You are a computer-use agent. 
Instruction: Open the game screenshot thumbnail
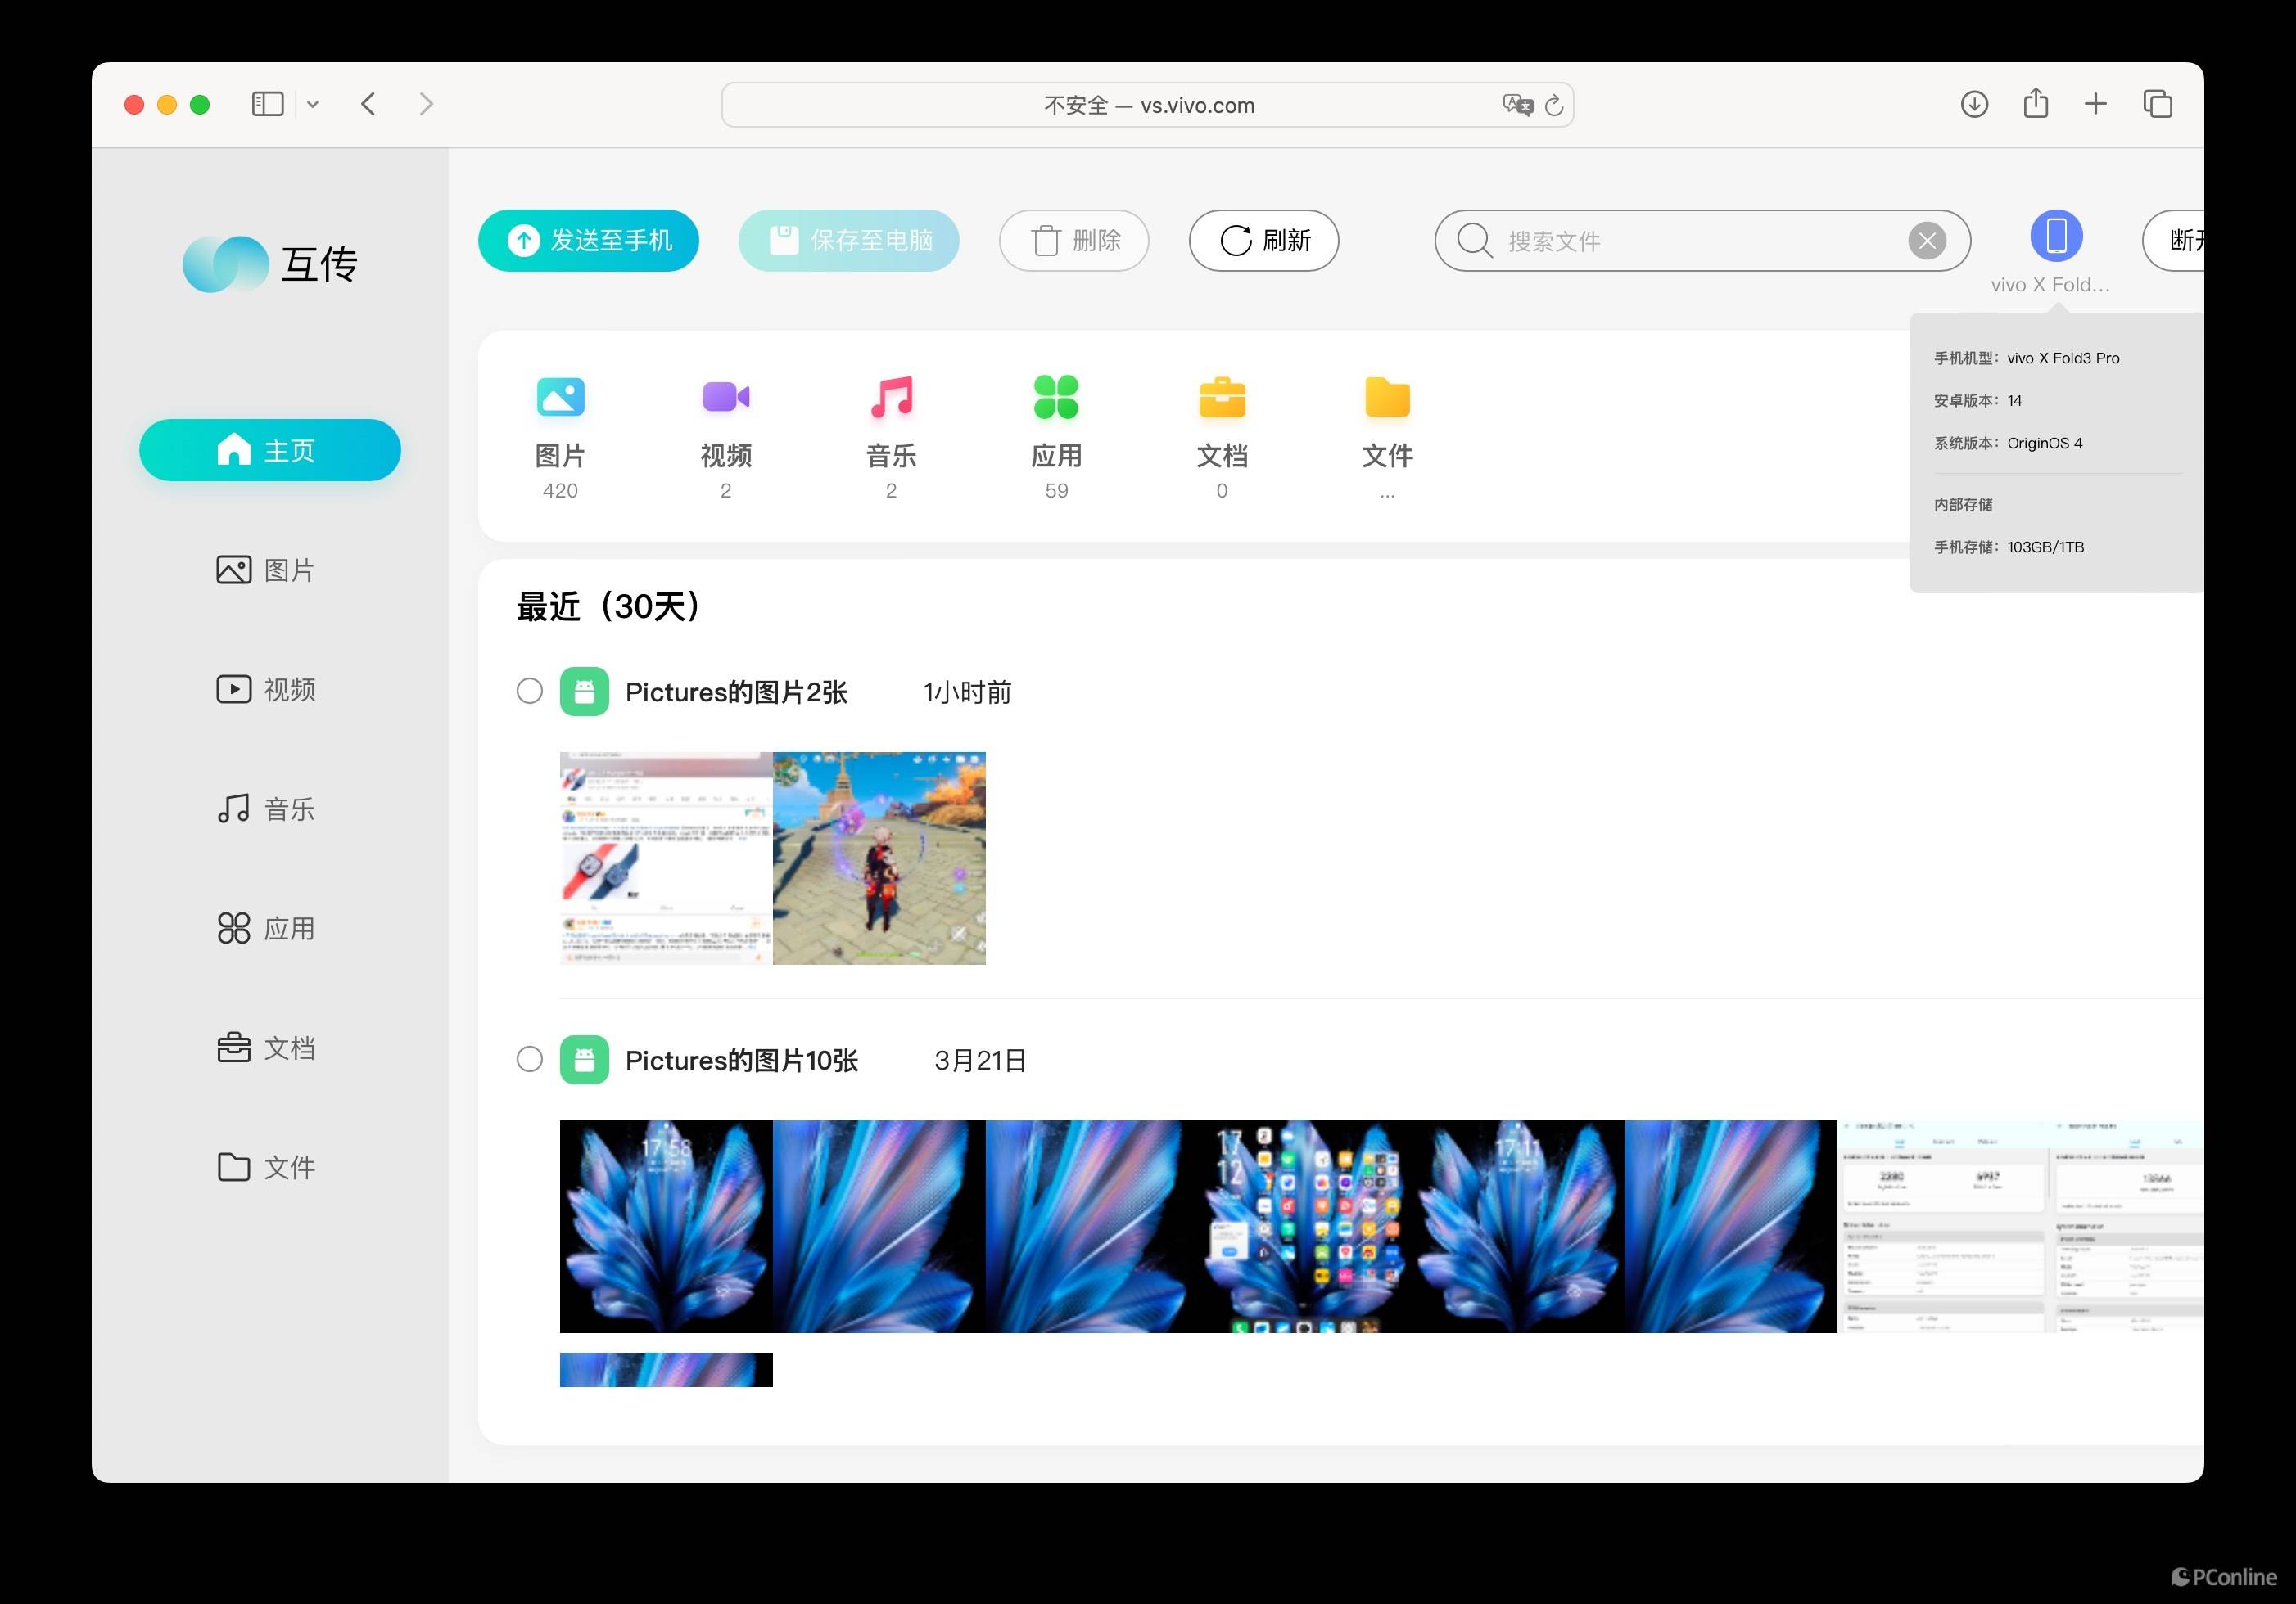(878, 858)
